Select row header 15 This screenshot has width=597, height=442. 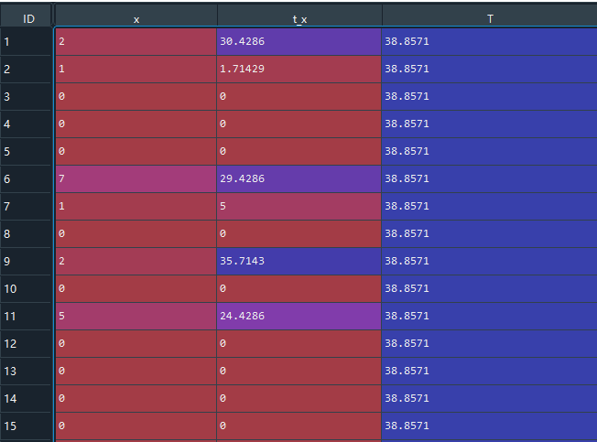pyautogui.click(x=26, y=426)
